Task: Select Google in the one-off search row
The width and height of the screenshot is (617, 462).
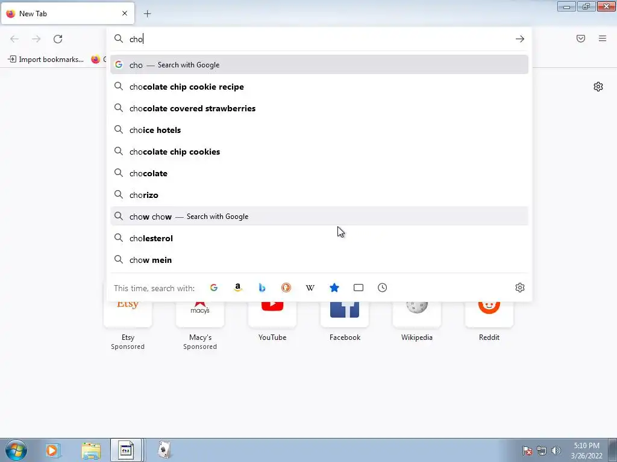Action: coord(214,288)
